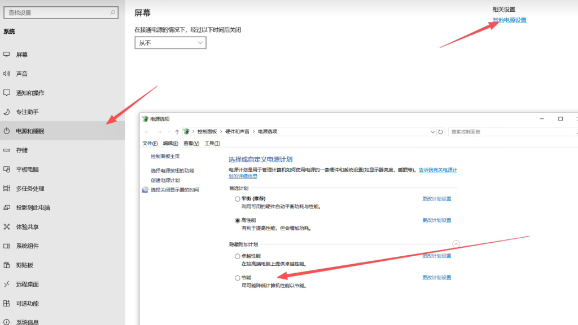Click the 体验共享 icon in sidebar
Image resolution: width=578 pixels, height=325 pixels.
coord(7,227)
